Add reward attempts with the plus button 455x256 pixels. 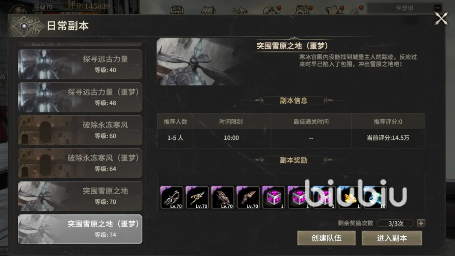[421, 223]
